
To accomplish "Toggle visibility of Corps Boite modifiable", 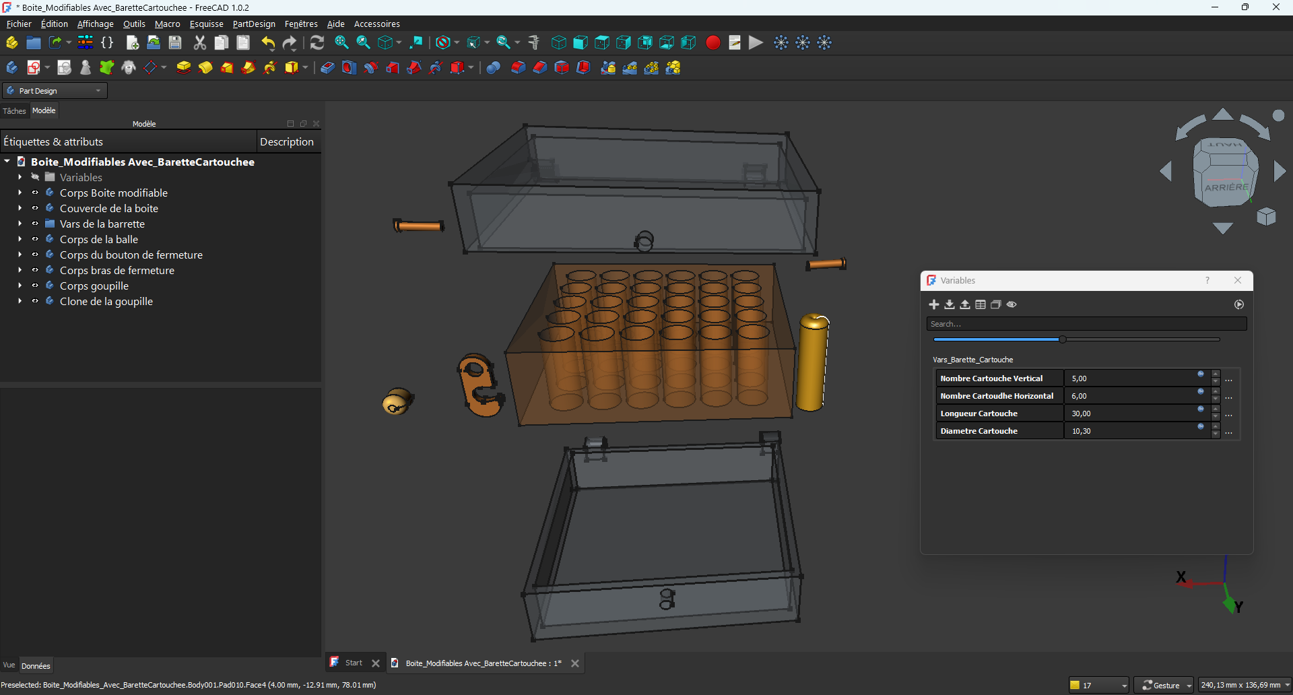I will click(35, 193).
